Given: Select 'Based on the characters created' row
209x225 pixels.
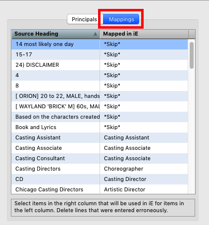Looking at the screenshot, I should coord(100,117).
